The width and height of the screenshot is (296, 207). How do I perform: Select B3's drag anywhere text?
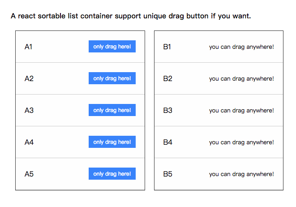point(241,110)
